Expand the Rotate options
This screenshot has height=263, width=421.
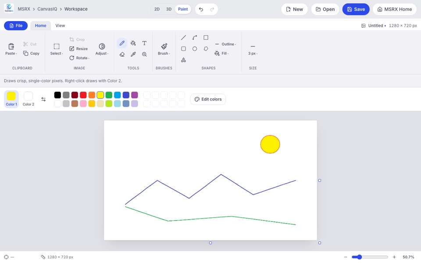point(79,58)
